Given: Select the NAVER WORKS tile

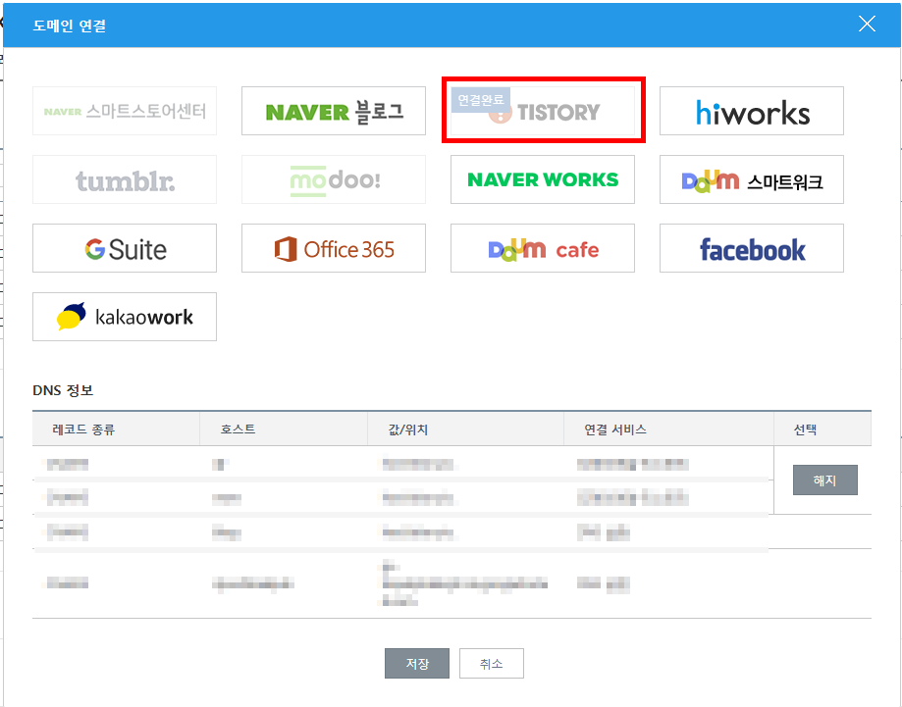Looking at the screenshot, I should tap(543, 179).
